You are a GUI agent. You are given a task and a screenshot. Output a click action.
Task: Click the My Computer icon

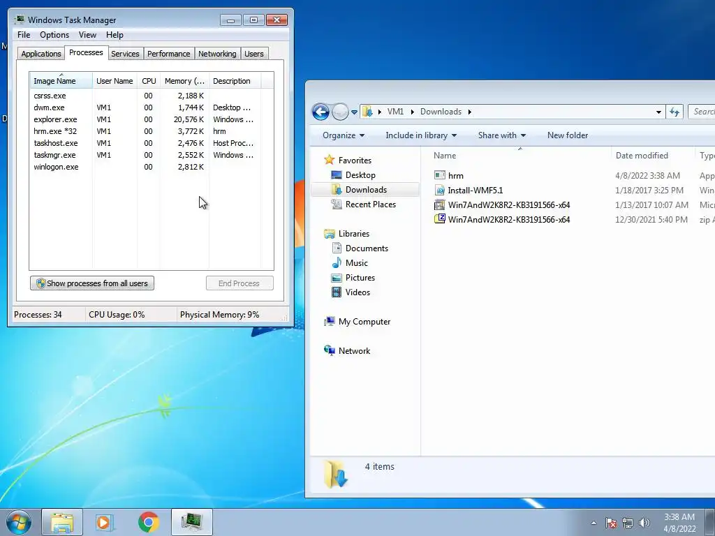[x=330, y=322]
